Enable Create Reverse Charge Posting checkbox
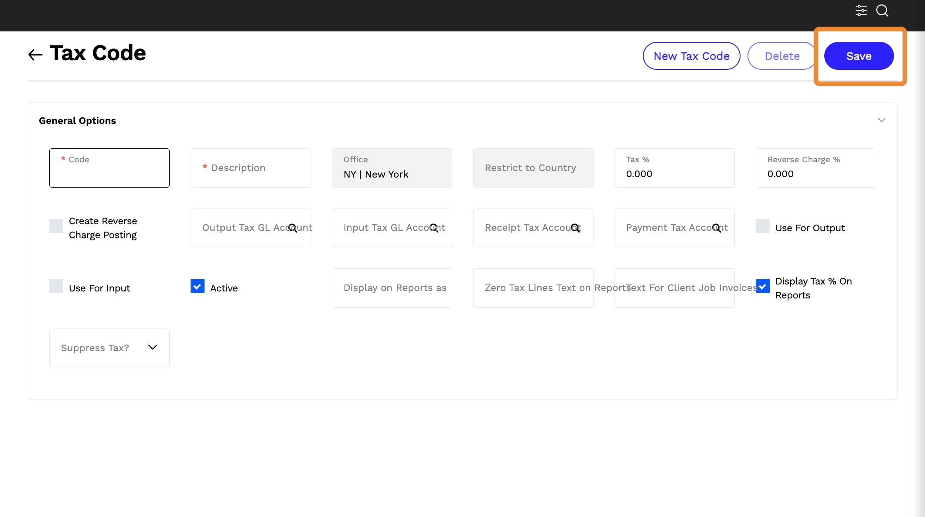The height and width of the screenshot is (517, 925). point(56,226)
